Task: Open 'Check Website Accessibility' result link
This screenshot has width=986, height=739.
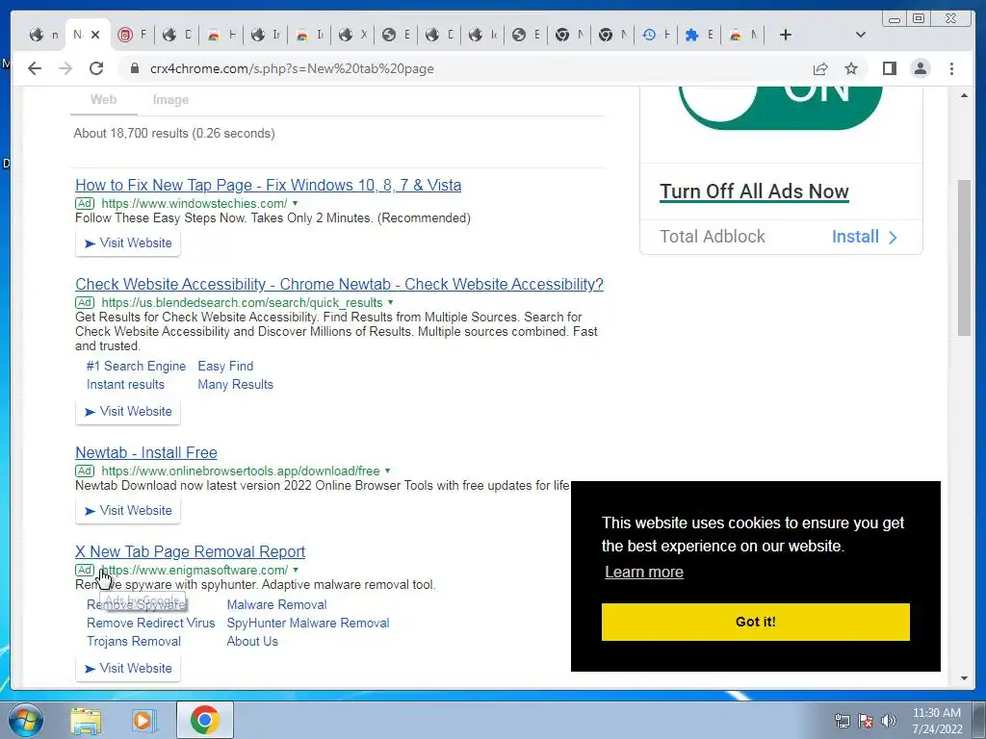Action: coord(339,284)
